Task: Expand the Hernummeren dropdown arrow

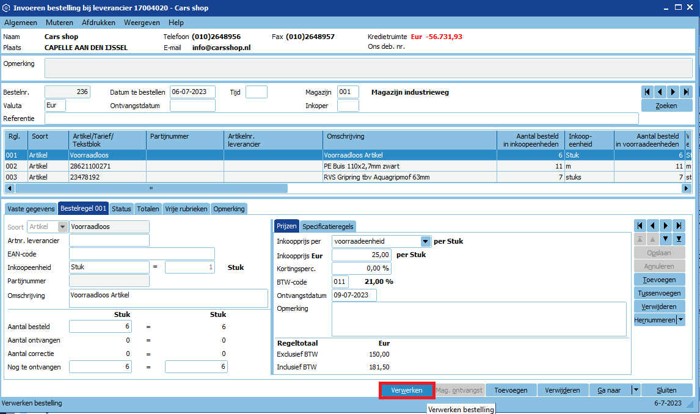Action: coord(680,319)
